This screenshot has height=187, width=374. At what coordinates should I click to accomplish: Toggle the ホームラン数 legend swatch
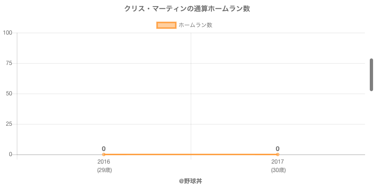tap(166, 25)
